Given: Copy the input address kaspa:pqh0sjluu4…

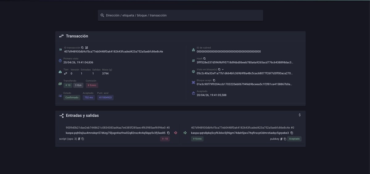Looking at the screenshot, I should (168, 133).
